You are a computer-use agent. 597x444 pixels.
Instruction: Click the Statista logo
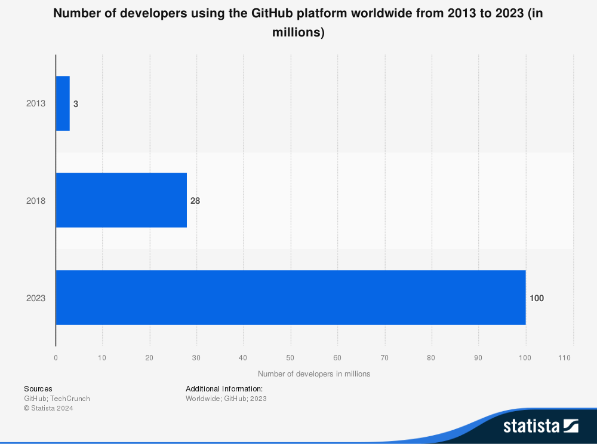click(x=541, y=426)
